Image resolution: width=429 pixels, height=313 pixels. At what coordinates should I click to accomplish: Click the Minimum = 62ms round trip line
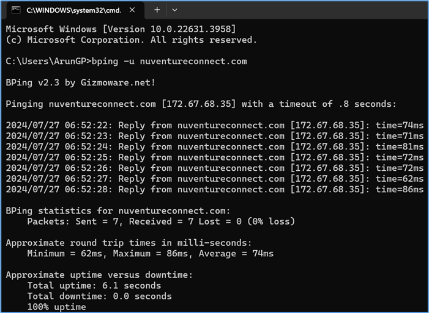[x=151, y=253]
